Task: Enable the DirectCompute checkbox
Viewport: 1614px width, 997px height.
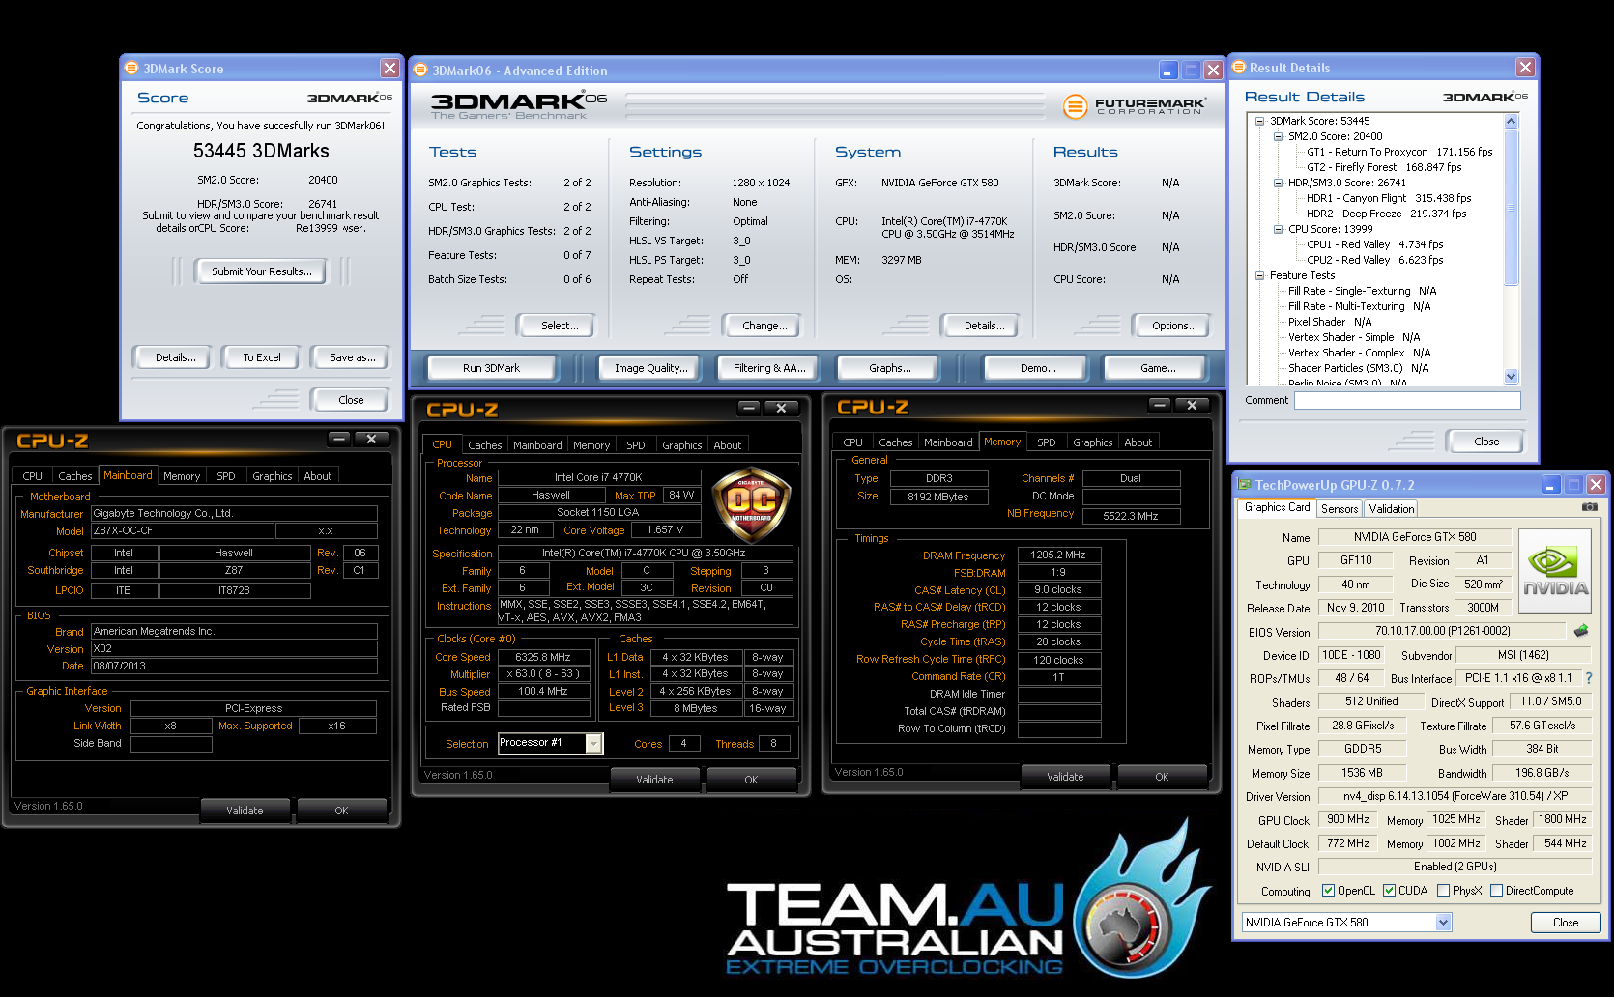Action: pos(1496,891)
